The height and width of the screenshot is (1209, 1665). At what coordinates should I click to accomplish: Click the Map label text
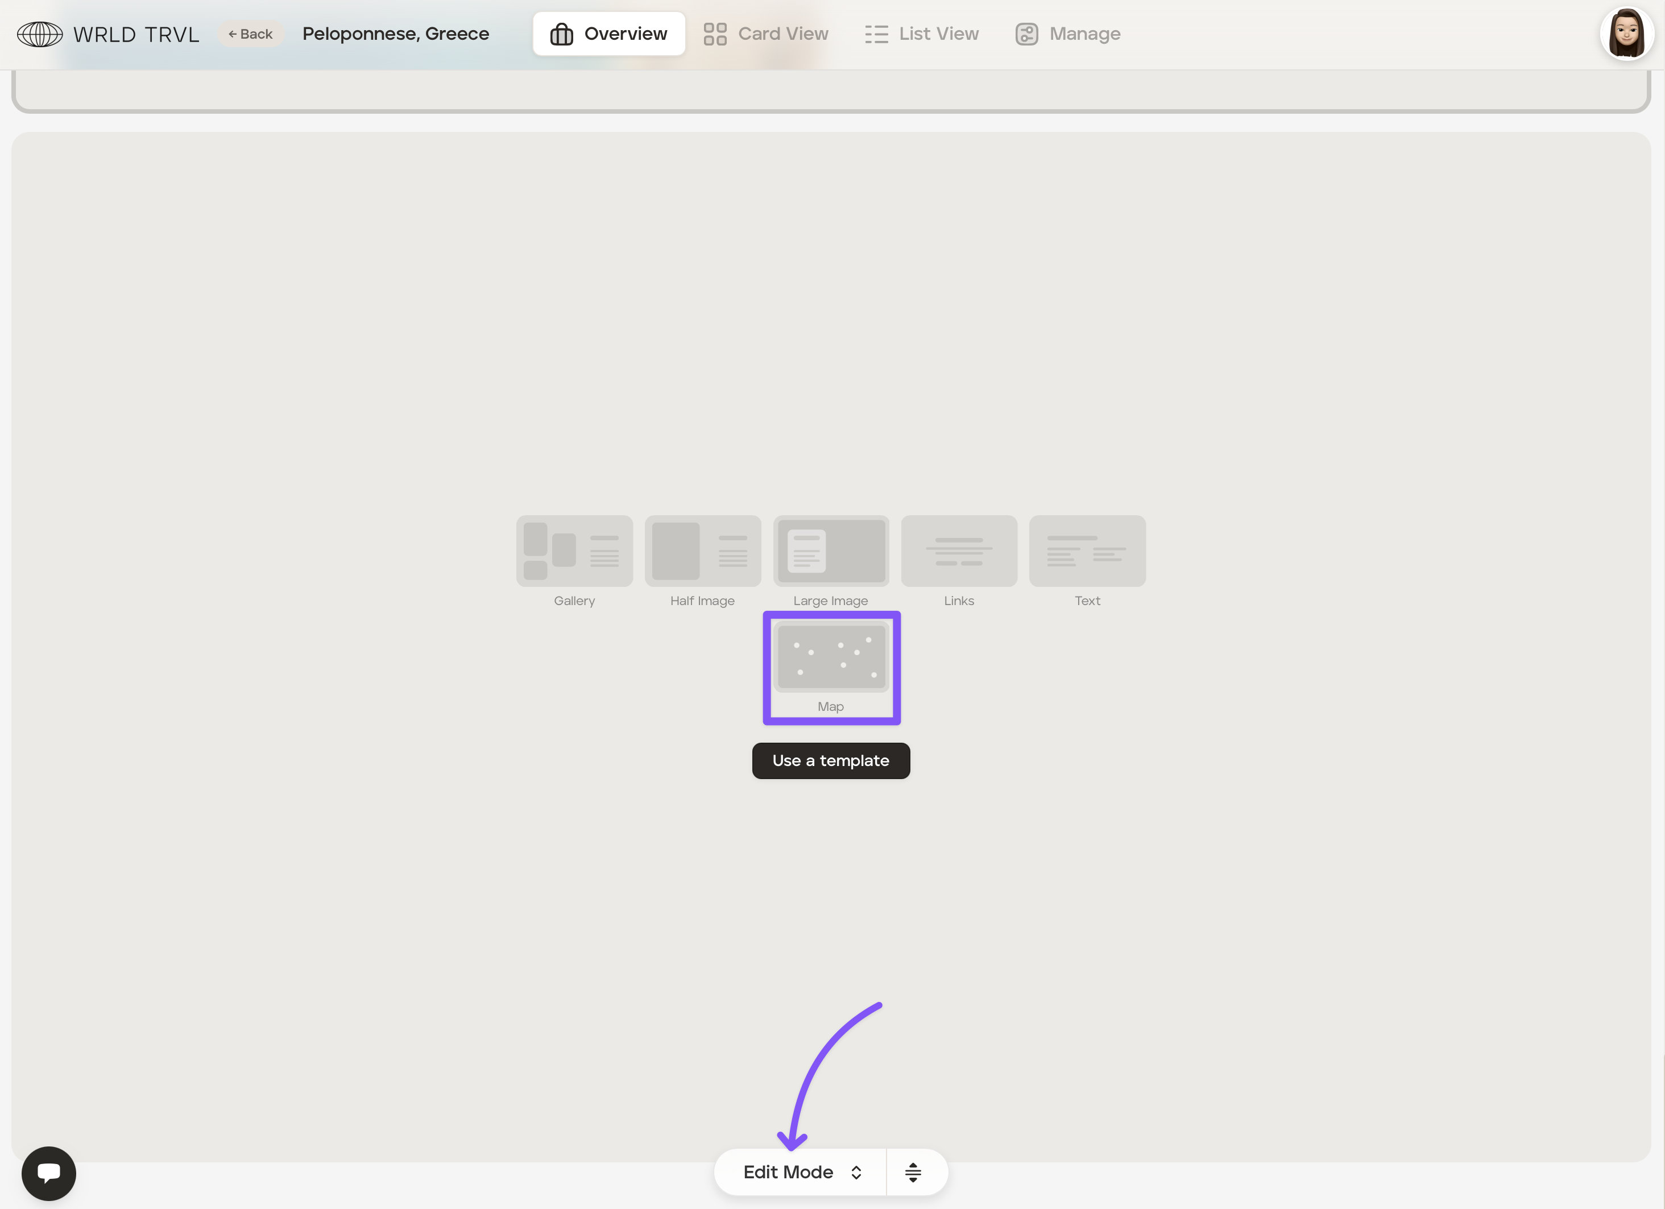(830, 706)
